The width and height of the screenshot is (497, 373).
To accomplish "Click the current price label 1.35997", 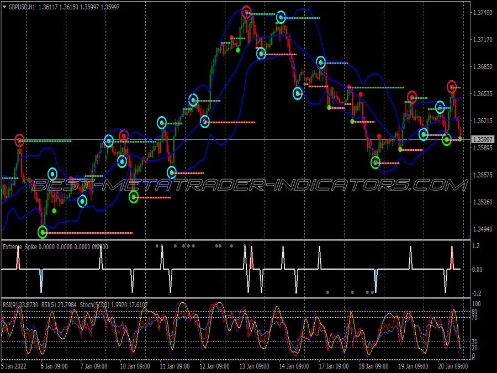I will [483, 140].
